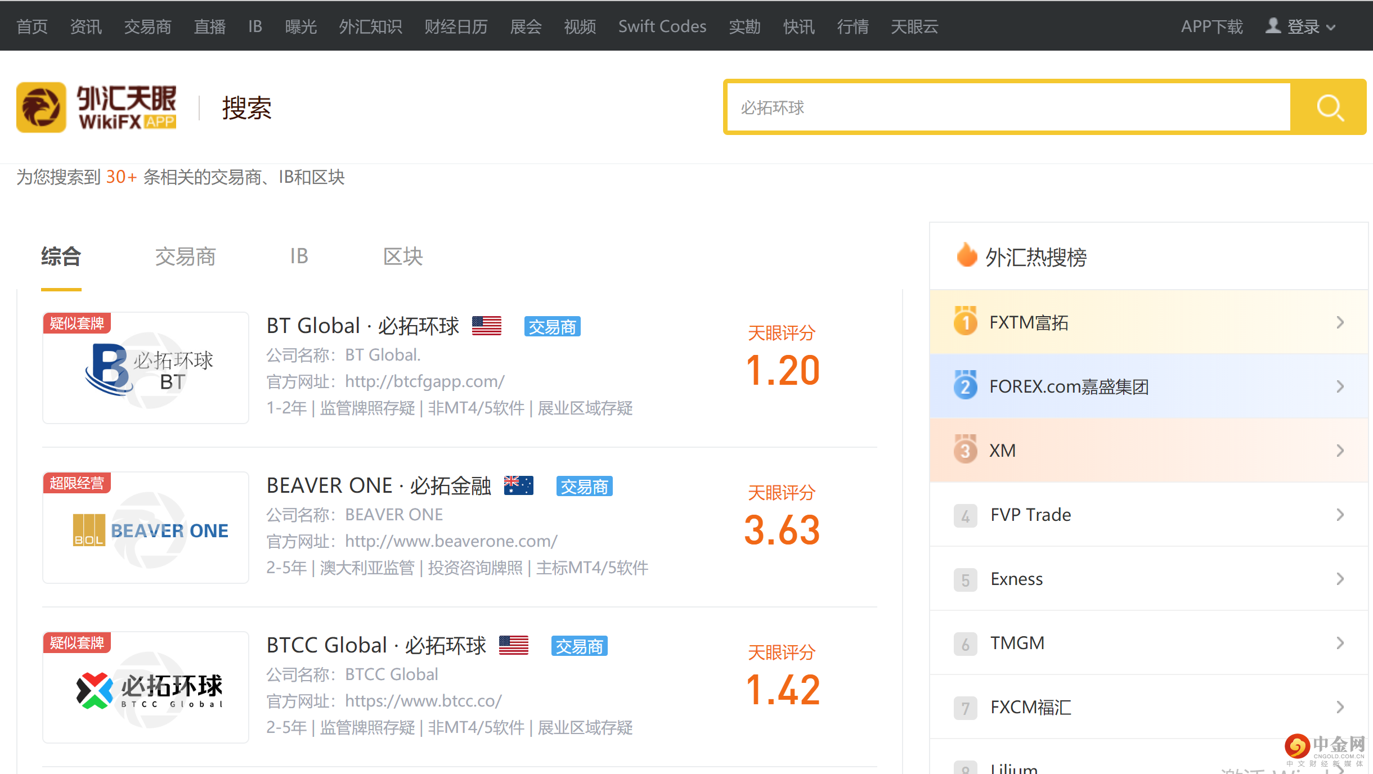Click the 1.20 天眼评分 score

pyautogui.click(x=782, y=371)
